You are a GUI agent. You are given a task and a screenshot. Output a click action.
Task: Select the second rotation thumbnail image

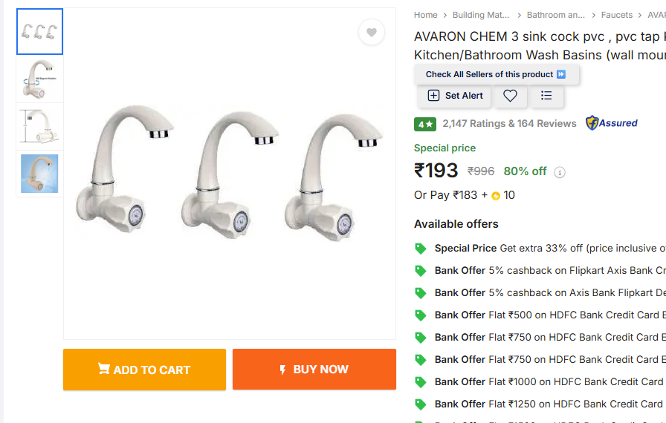39,79
